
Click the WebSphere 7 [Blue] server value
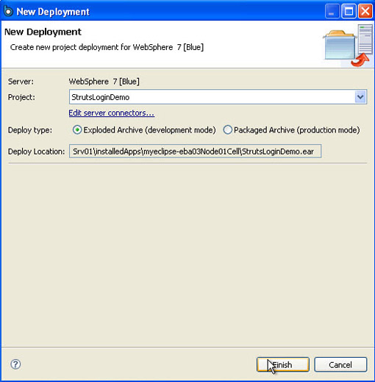(x=104, y=82)
